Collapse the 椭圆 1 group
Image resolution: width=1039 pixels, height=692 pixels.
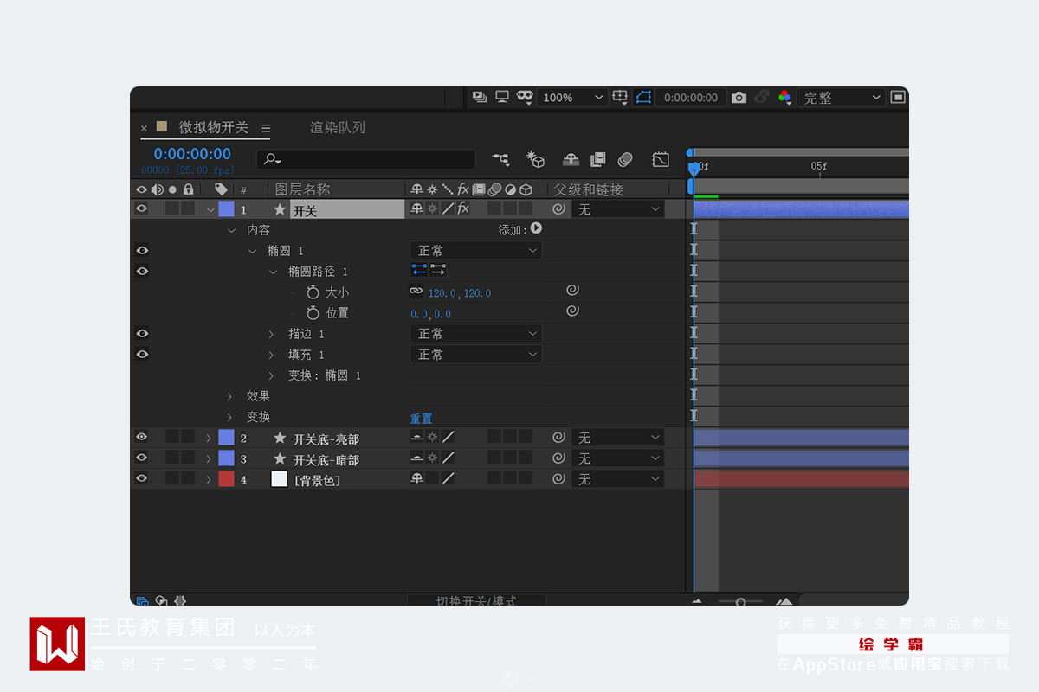[x=252, y=251]
